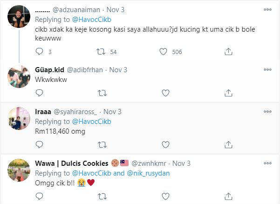The width and height of the screenshot is (280, 204).
Task: Share Iraaa's Rm118,460 omg tweet
Action: 228,144
